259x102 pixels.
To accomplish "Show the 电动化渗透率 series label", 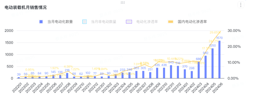I will [147, 22].
